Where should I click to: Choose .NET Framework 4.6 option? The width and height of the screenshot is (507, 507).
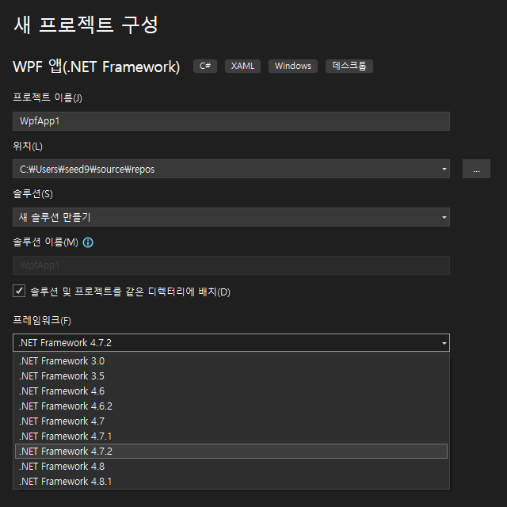(x=231, y=391)
